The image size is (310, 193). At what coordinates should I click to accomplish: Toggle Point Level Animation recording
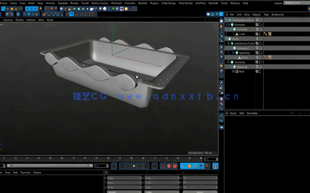click(x=206, y=166)
